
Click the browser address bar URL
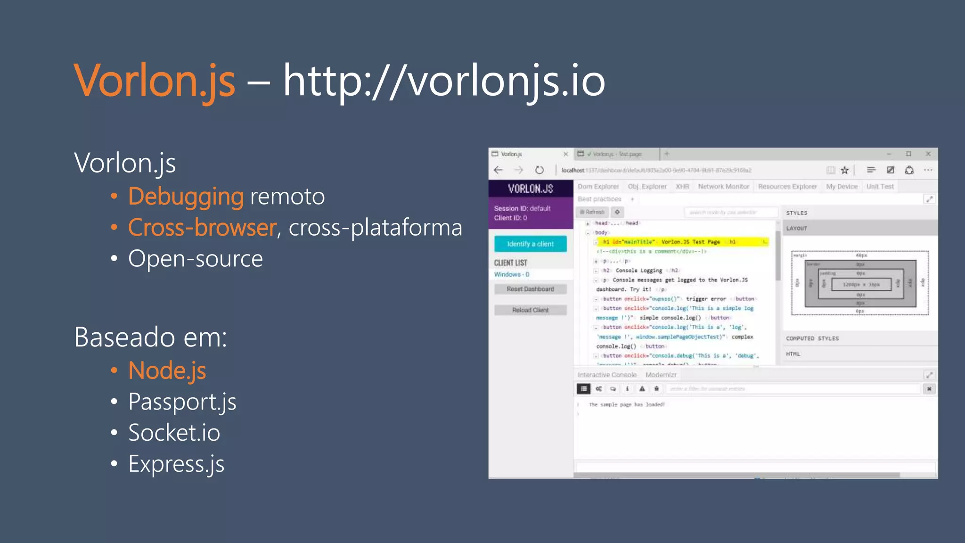[656, 170]
